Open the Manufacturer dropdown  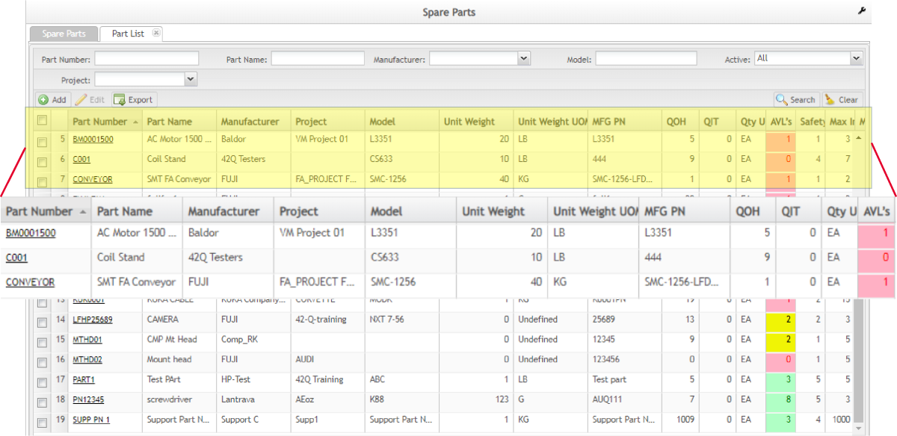[523, 58]
